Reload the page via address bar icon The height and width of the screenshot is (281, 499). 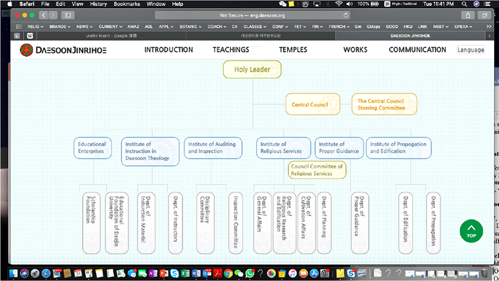(346, 15)
